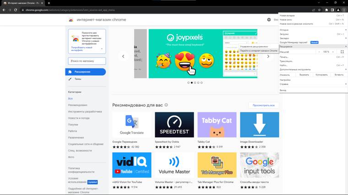Click the Chrome web store rainbow logo

click(71, 20)
